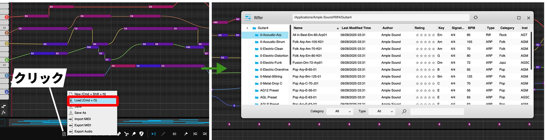The width and height of the screenshot is (547, 140).
Task: Click the fx button in left panel
Action: click(x=4, y=113)
